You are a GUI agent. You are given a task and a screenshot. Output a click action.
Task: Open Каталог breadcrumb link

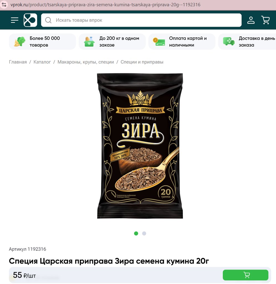42,62
